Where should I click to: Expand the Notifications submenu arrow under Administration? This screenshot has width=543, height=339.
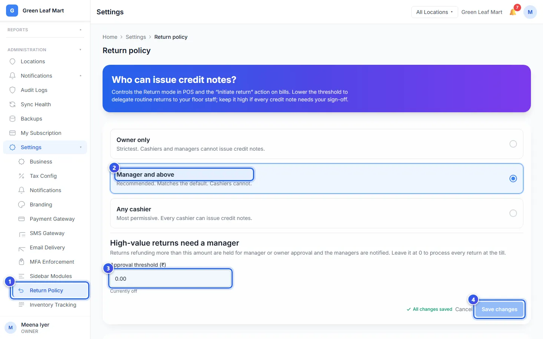(x=81, y=76)
